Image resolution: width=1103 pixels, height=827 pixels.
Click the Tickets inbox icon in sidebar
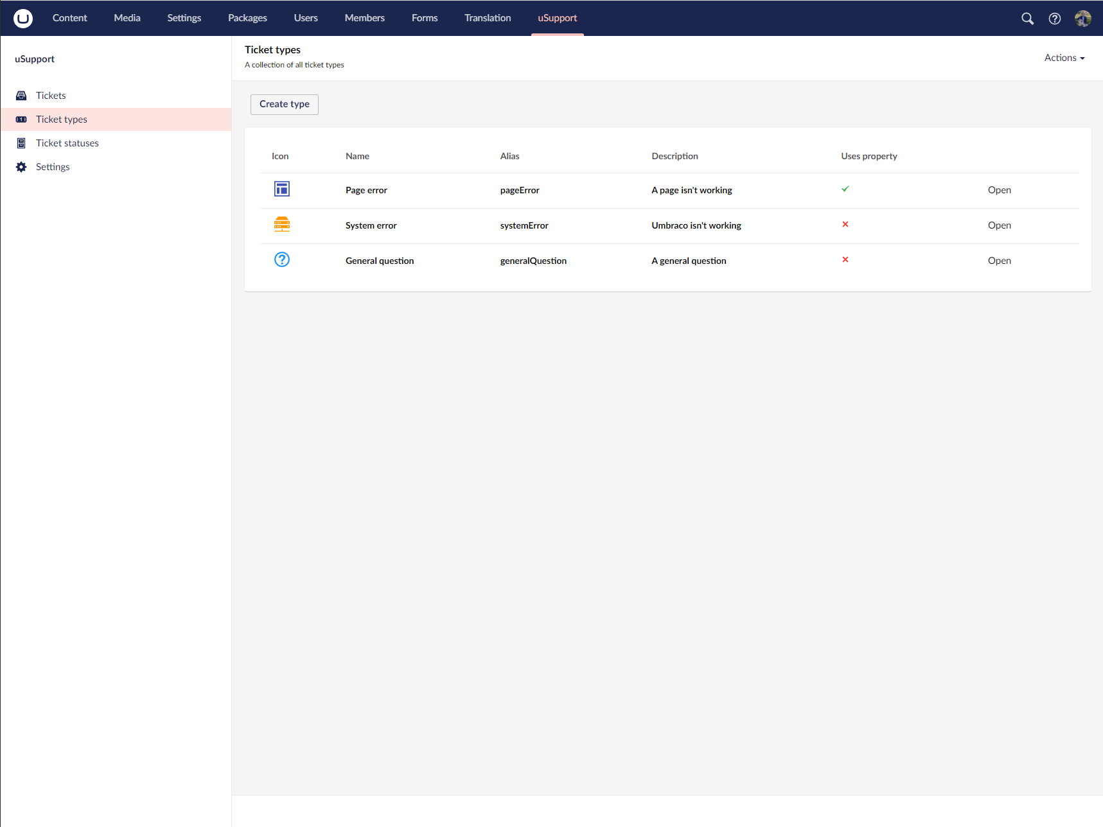click(21, 96)
